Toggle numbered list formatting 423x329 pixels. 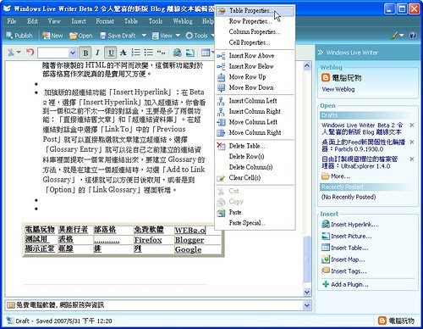point(135,53)
